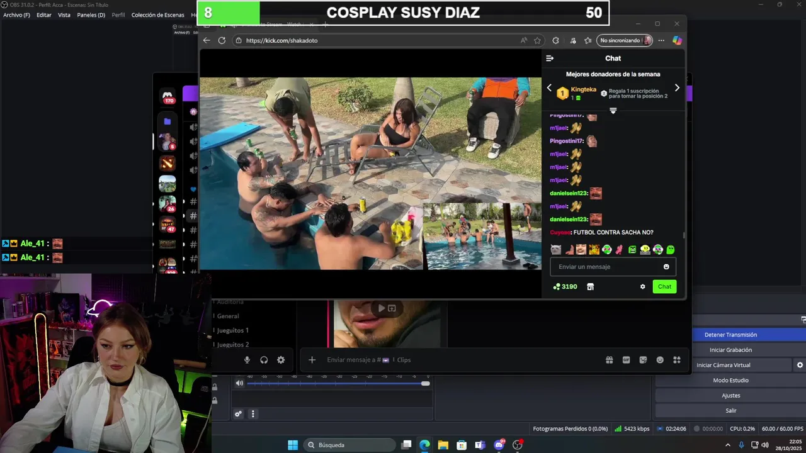806x453 pixels.
Task: Deafen audio with Discord headphones icon
Action: 264,360
